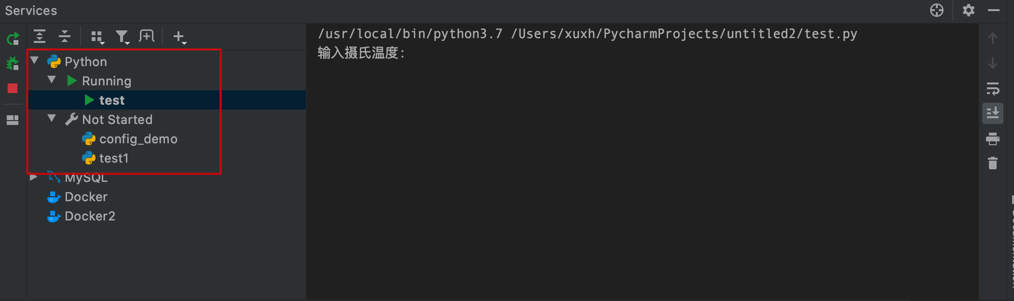Expand the MySQL node arrow
Screen dimensions: 1014x301
click(34, 177)
